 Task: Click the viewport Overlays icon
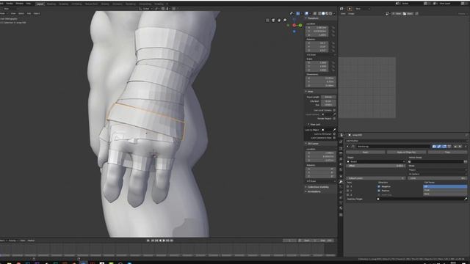pos(307,13)
